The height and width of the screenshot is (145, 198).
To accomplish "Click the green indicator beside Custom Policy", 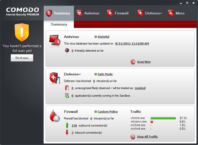I will [x=96, y=112].
